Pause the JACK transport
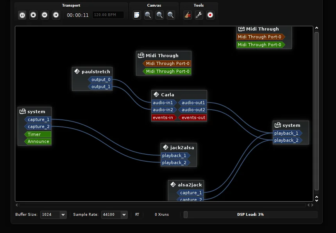Screen dimensions: 336x233 coord(22,15)
